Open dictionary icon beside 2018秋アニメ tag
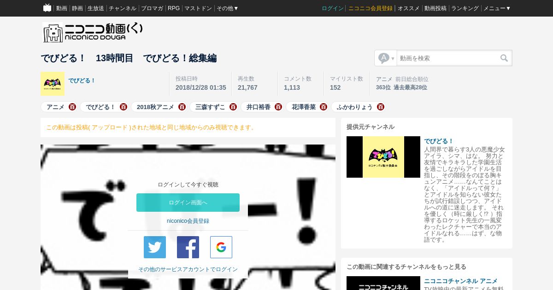 click(182, 107)
